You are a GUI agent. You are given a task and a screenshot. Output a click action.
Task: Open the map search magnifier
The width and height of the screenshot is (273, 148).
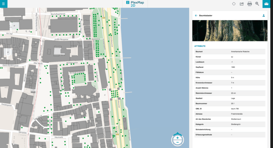(257, 4)
